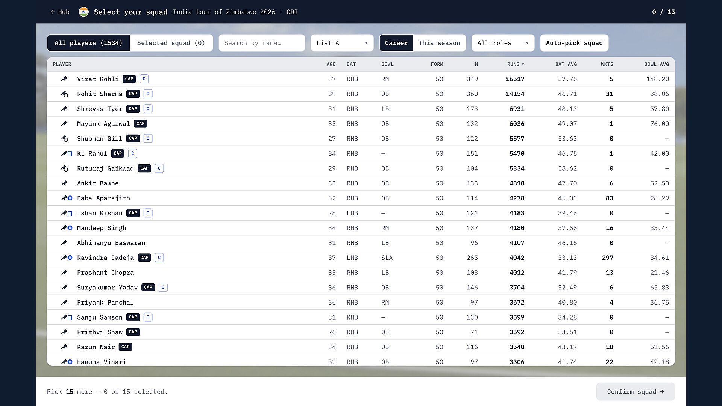The height and width of the screenshot is (406, 722).
Task: Open the Selected squad (0) tab
Action: [x=171, y=43]
